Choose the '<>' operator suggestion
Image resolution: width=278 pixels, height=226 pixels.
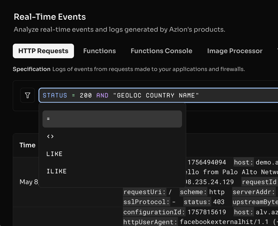(x=112, y=136)
